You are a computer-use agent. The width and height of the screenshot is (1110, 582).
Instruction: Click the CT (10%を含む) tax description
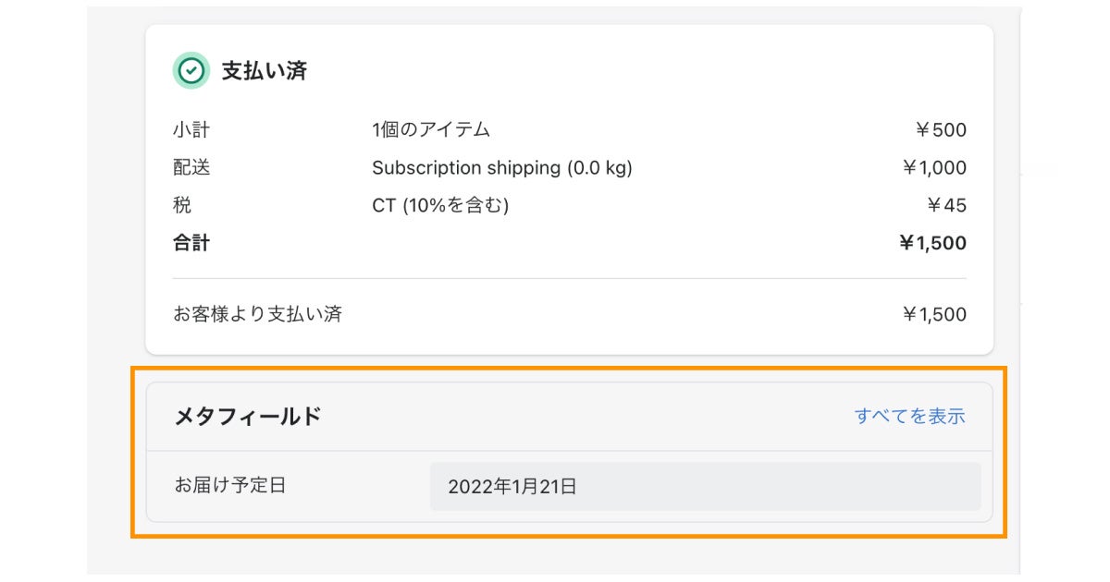click(440, 205)
